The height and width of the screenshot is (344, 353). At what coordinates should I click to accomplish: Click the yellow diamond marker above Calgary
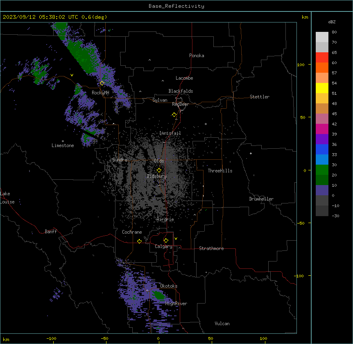tap(166, 241)
